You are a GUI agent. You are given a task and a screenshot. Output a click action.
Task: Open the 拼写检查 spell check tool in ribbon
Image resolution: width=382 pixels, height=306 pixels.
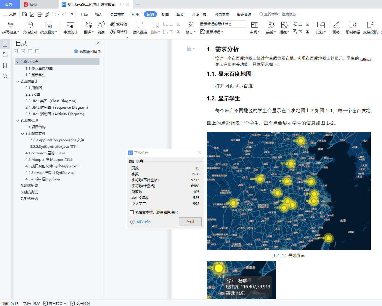point(11,28)
